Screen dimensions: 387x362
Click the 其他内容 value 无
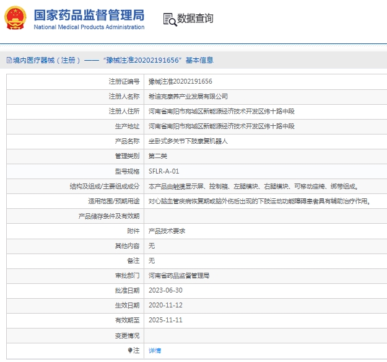152,246
